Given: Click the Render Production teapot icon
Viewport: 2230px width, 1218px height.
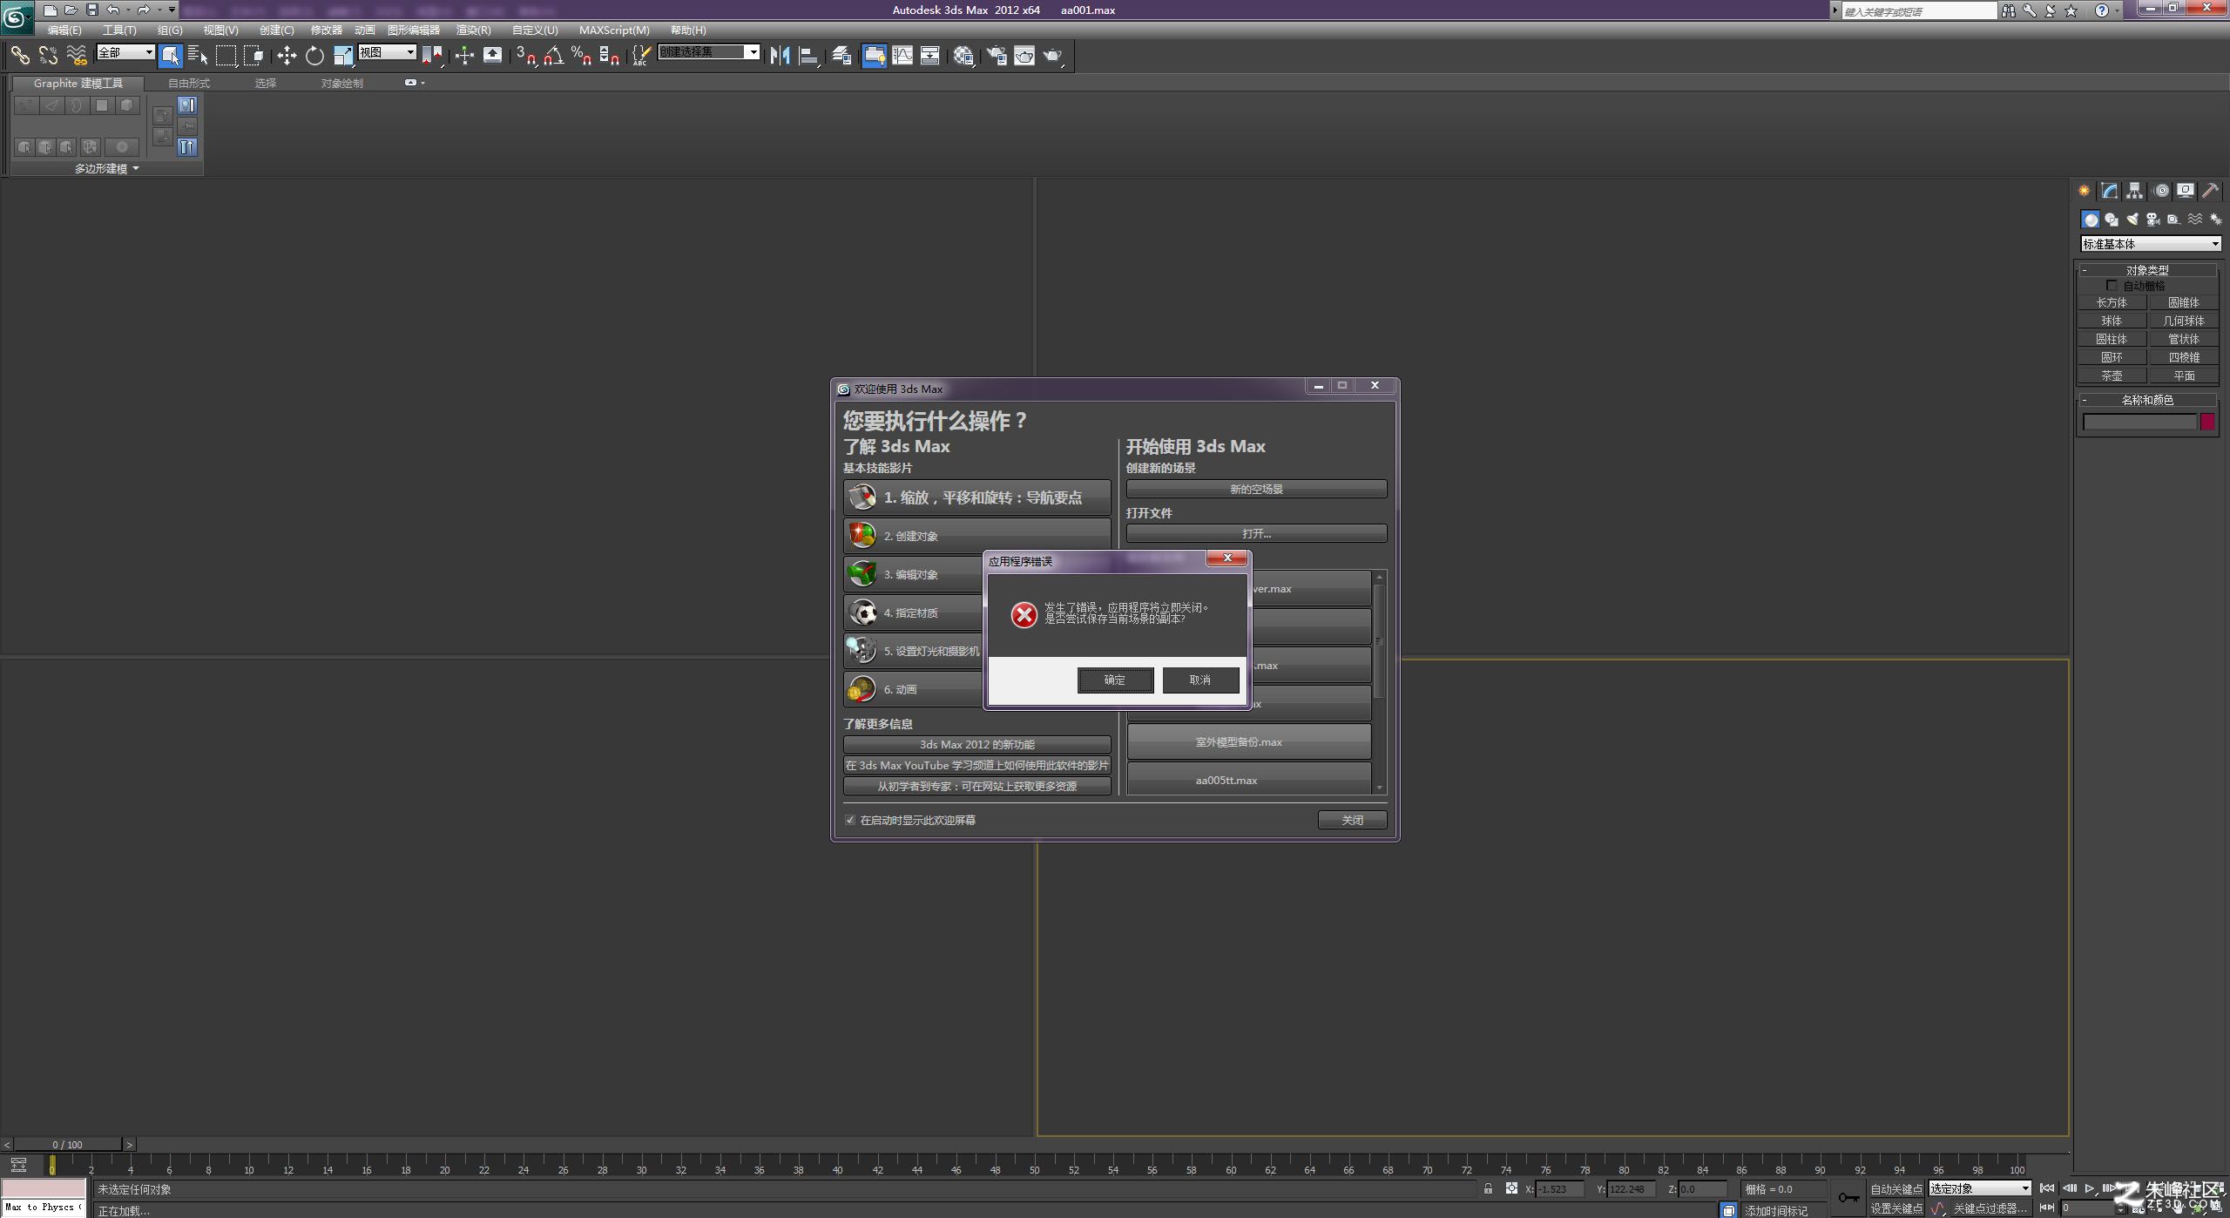Looking at the screenshot, I should tap(1052, 56).
